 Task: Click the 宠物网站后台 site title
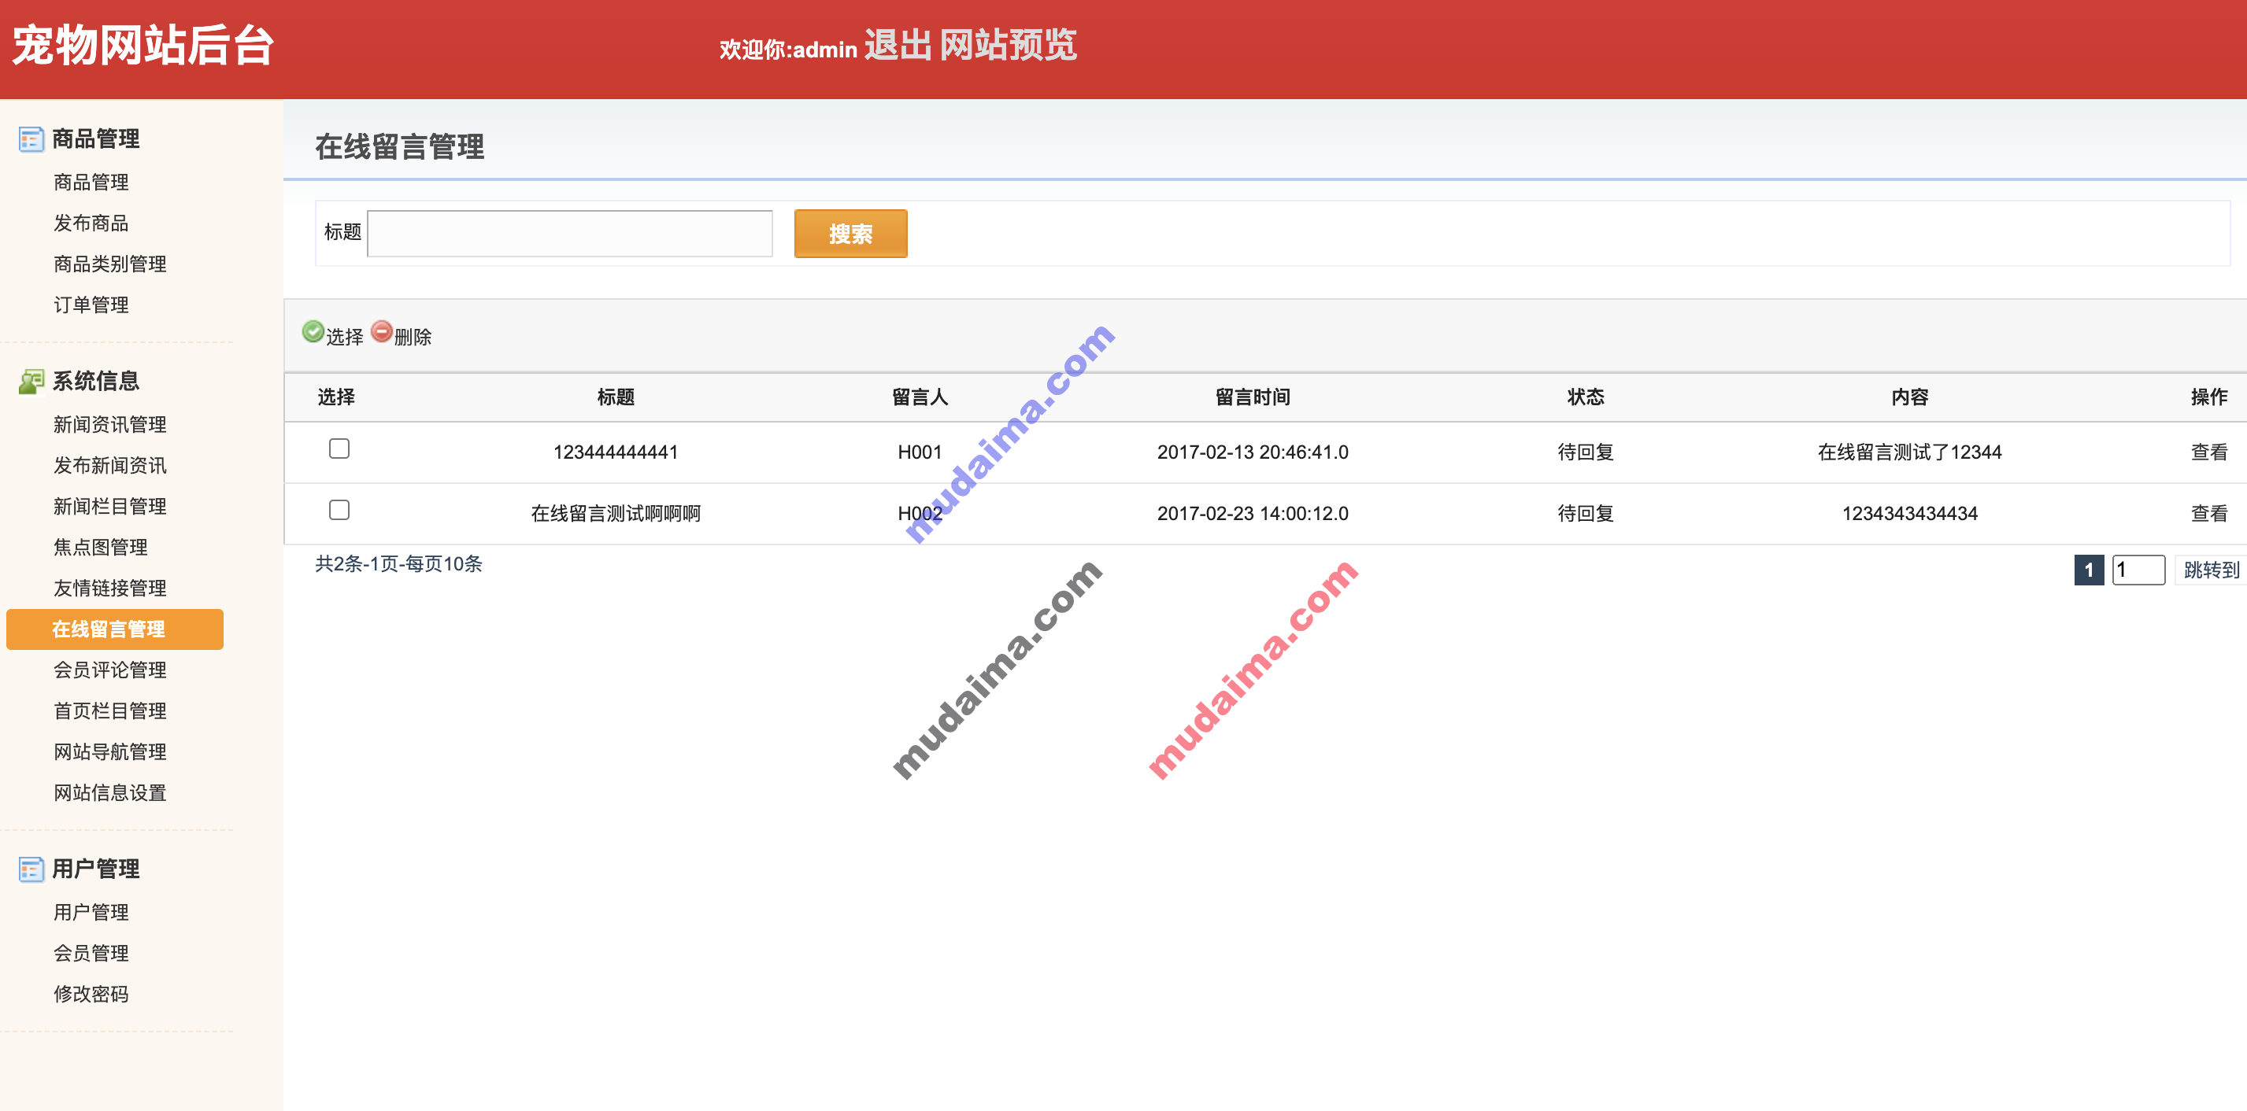(x=143, y=46)
